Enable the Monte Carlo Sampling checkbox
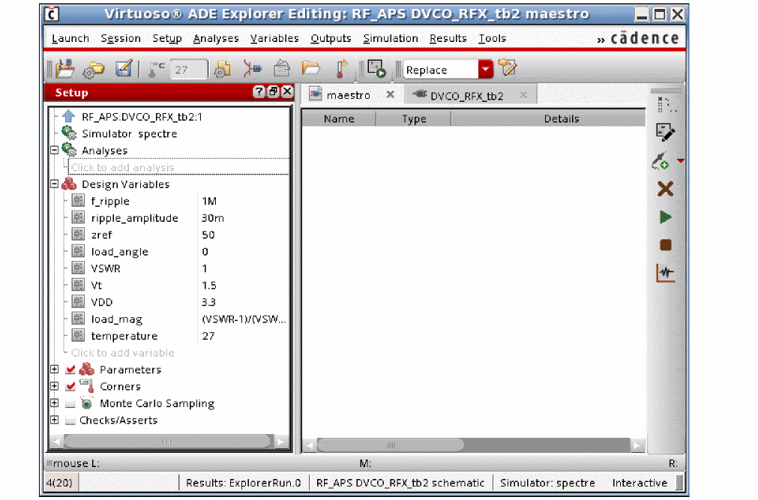The image size is (758, 500). pos(71,403)
